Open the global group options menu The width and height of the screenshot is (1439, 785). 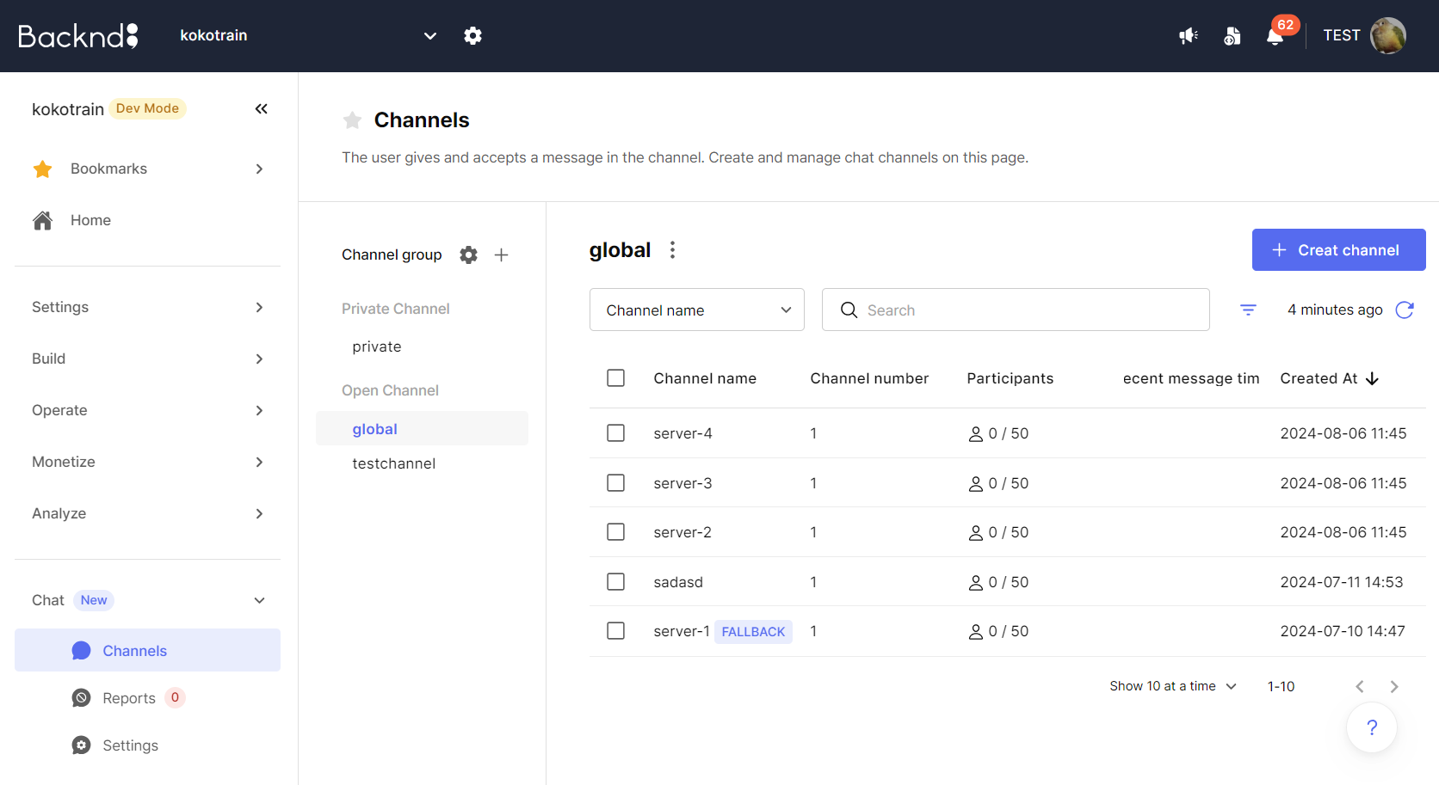pos(672,250)
